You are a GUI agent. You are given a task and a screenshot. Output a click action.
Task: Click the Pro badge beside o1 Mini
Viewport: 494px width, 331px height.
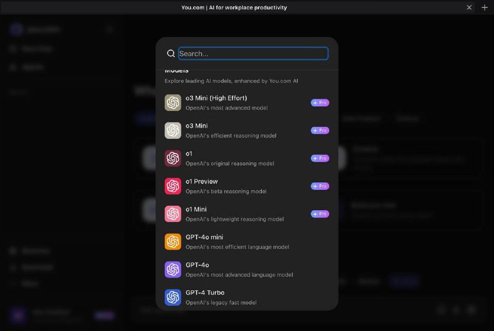[320, 214]
